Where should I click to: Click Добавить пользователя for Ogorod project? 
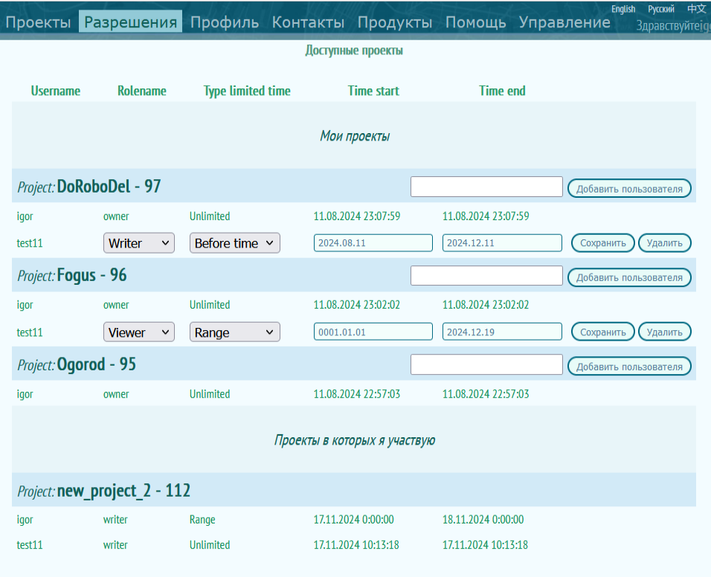tap(629, 367)
